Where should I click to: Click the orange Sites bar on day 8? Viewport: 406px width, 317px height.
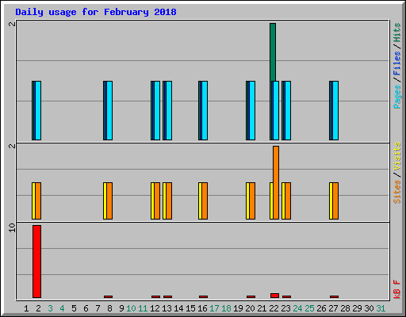point(109,201)
